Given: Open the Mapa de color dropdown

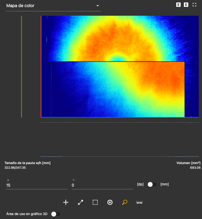Looking at the screenshot, I should pyautogui.click(x=53, y=6).
